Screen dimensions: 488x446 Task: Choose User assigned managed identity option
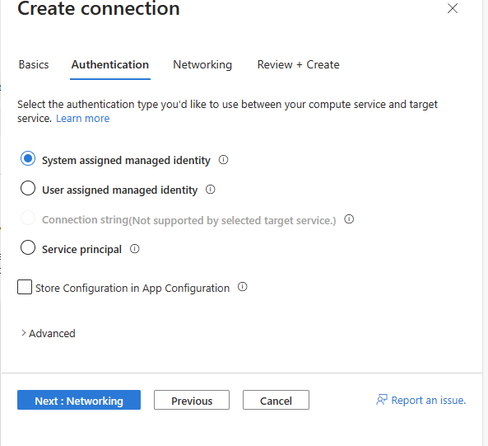tap(28, 188)
